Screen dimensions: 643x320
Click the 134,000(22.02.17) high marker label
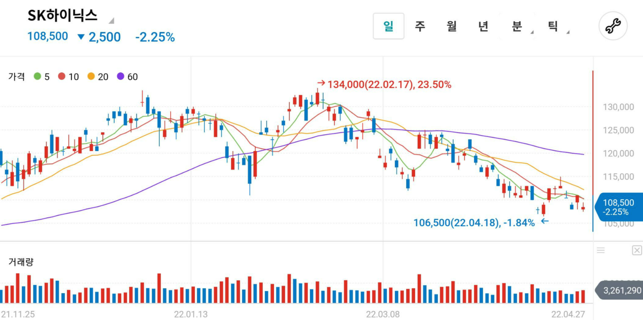[389, 85]
